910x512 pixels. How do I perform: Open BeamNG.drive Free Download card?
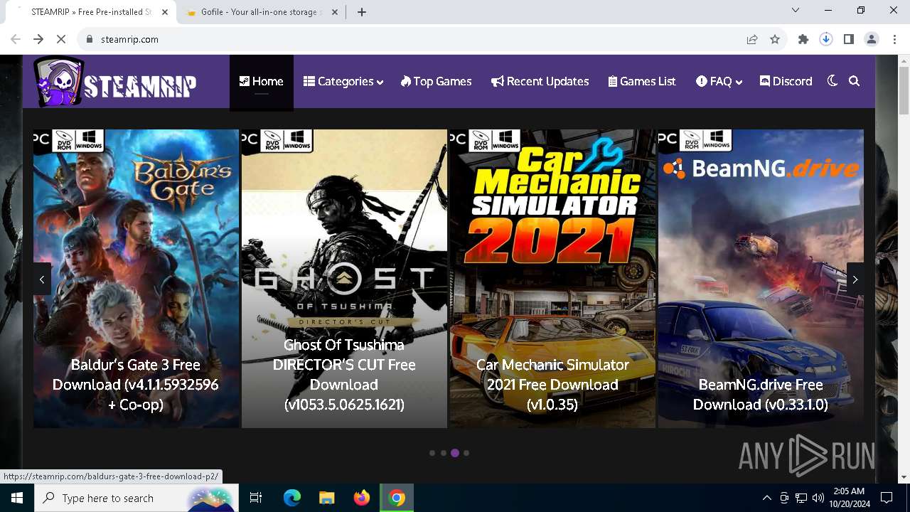[x=761, y=279]
